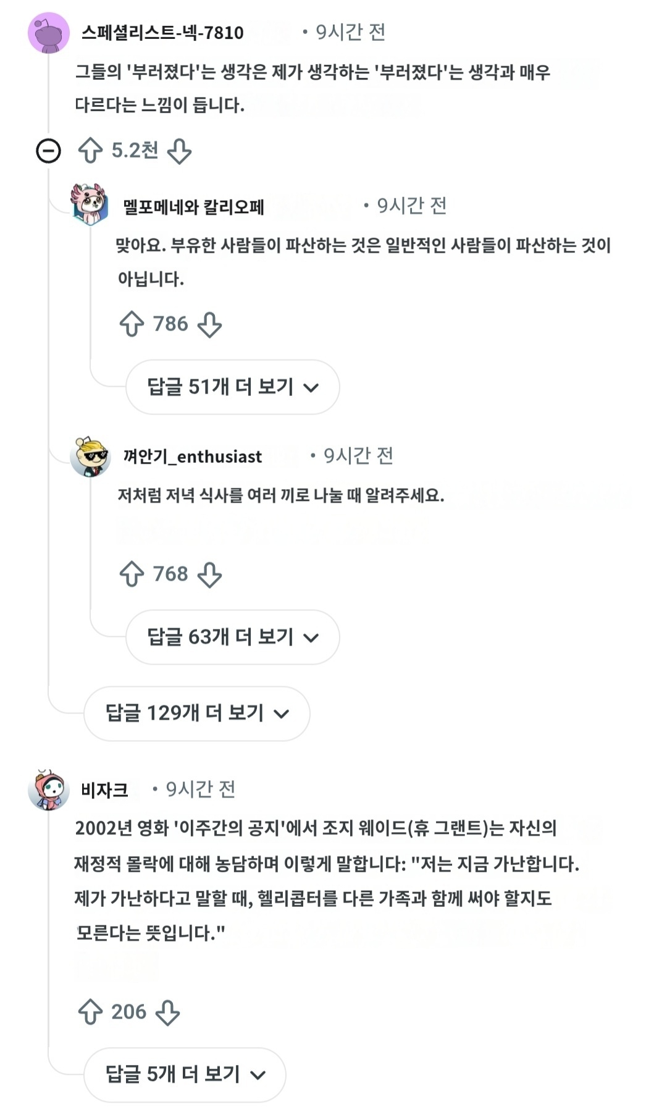The height and width of the screenshot is (1120, 667).
Task: Open 스페셜리스트-넥-7810's avatar
Action: point(48,33)
